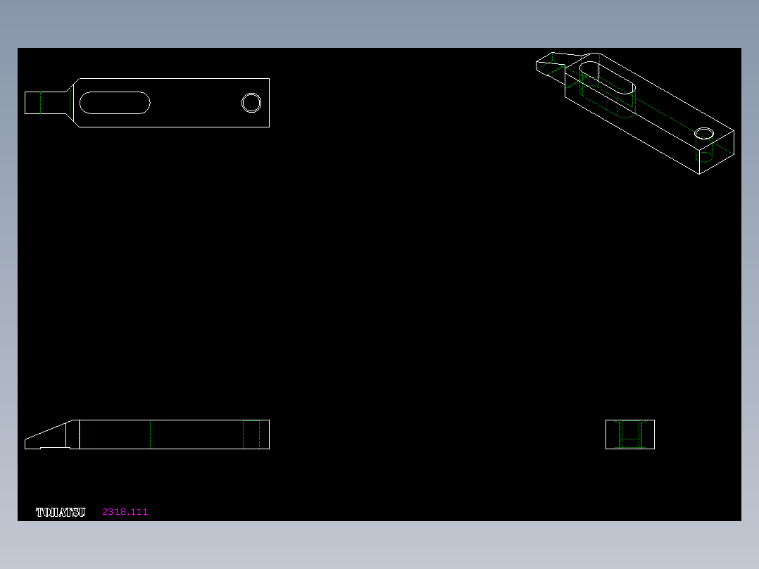Viewport: 759px width, 569px height.
Task: Select the oblong slot in the top view
Action: (x=115, y=103)
